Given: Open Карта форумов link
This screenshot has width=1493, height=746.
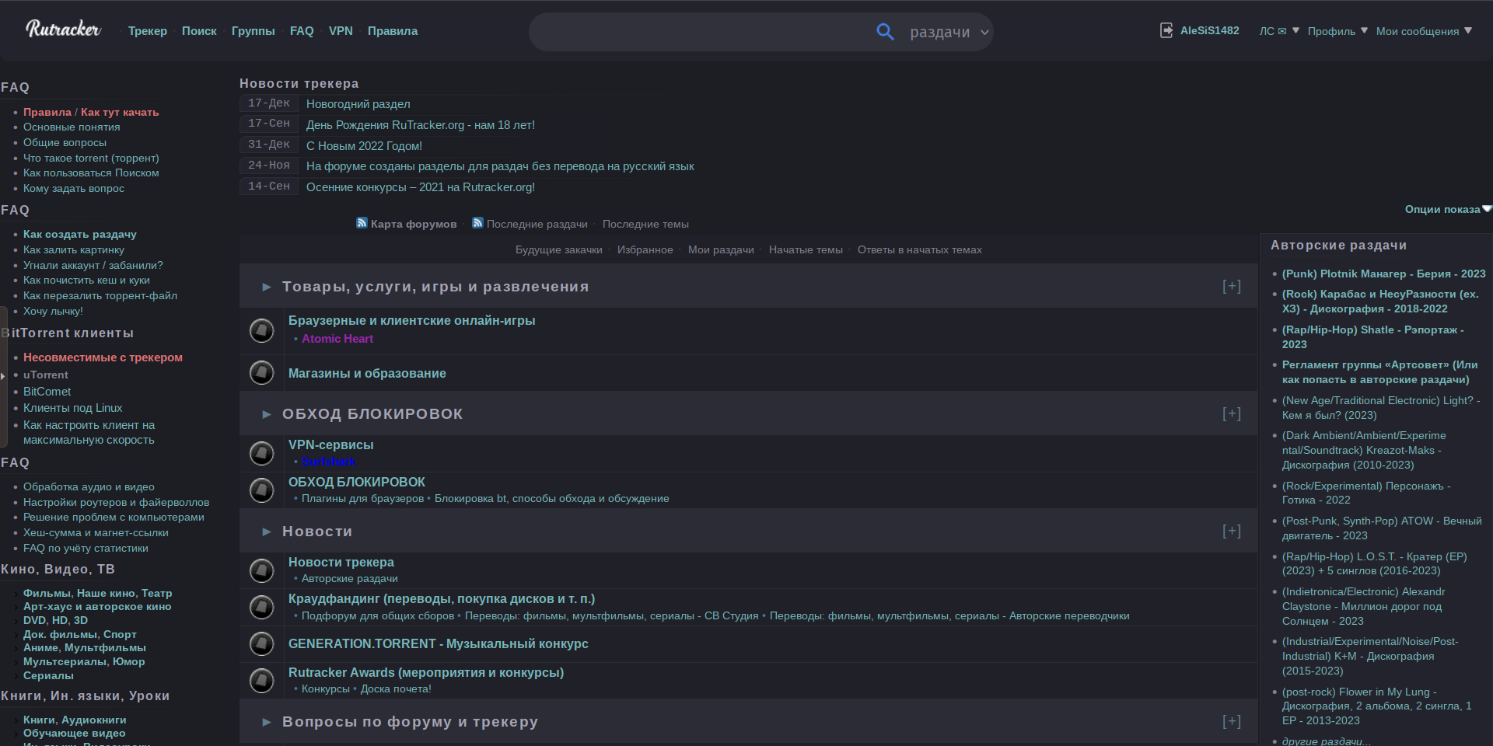Looking at the screenshot, I should click(414, 224).
